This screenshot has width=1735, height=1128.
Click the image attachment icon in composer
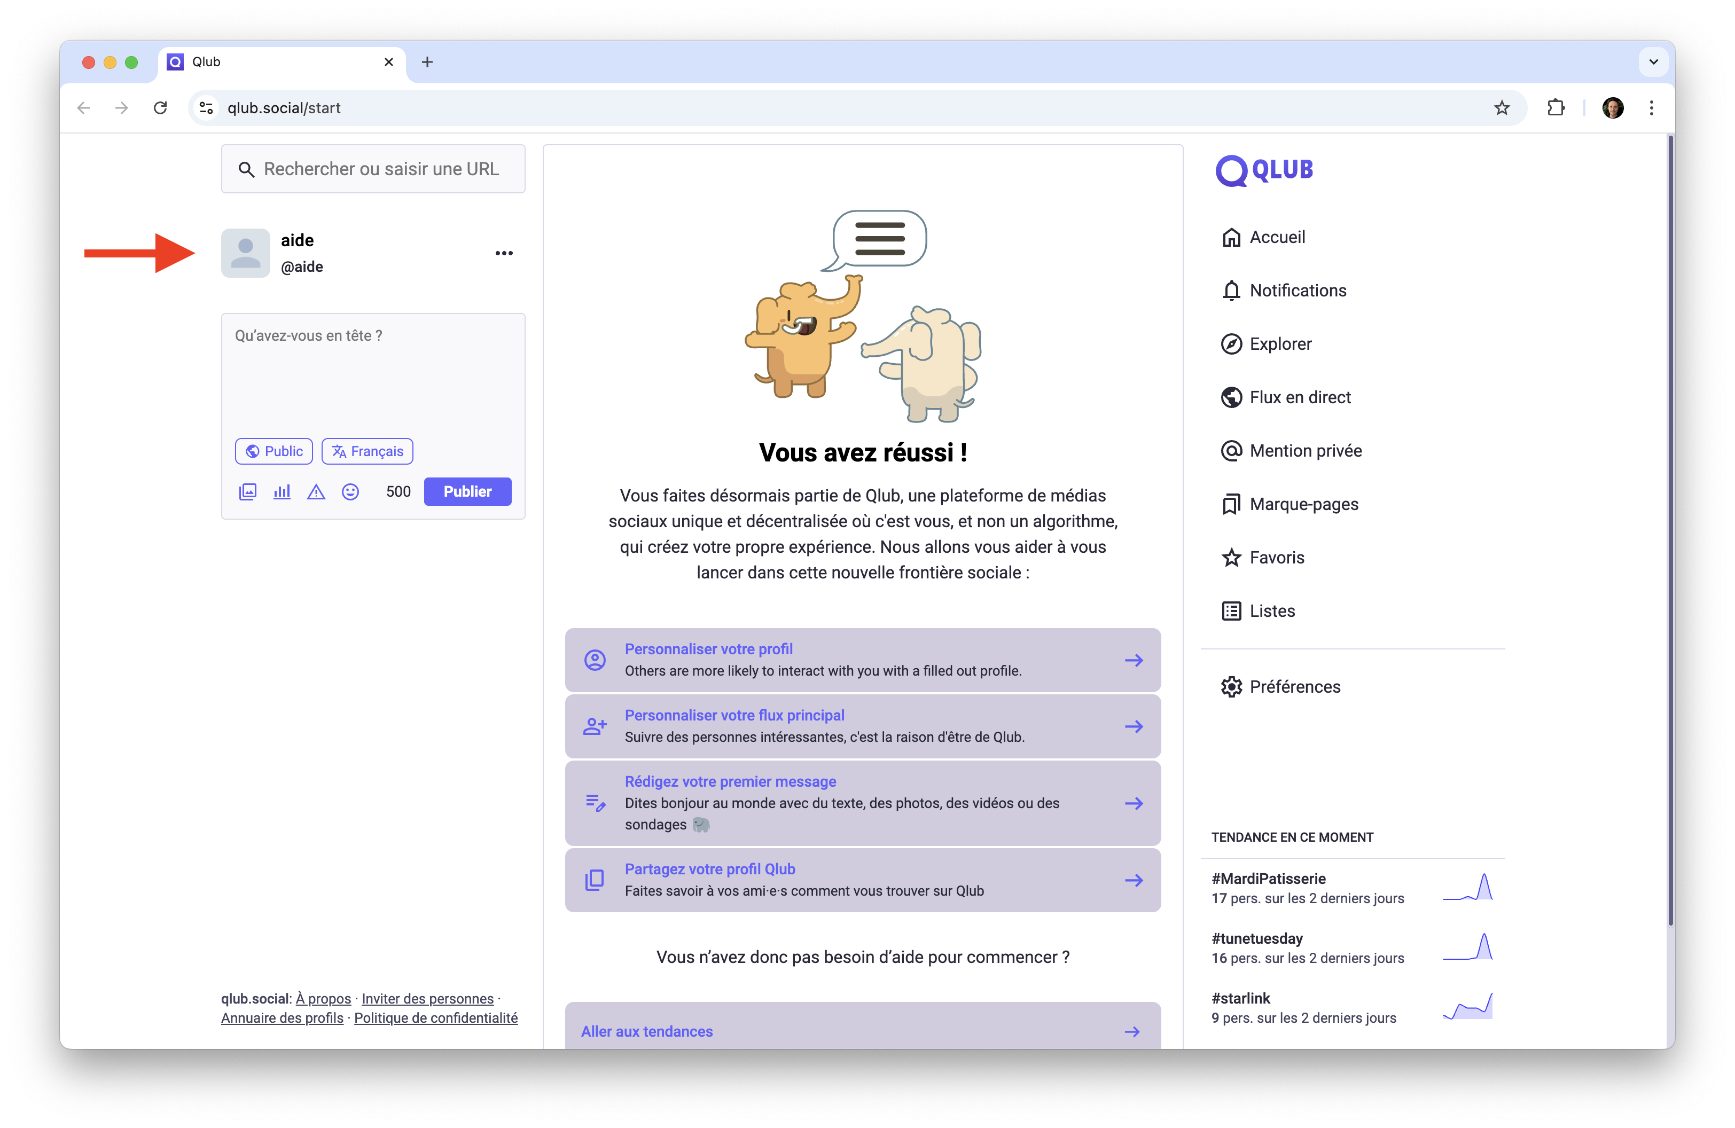coord(248,492)
